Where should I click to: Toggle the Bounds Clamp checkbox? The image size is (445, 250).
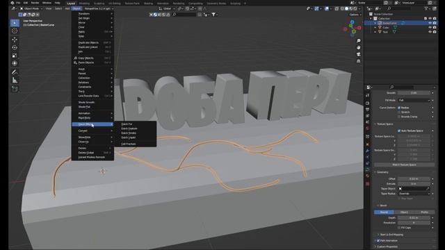(399, 117)
